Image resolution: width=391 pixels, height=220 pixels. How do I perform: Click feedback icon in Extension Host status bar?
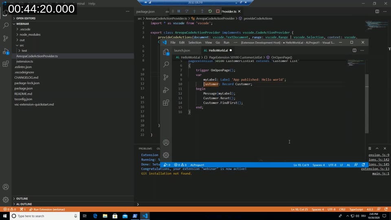pos(356,165)
